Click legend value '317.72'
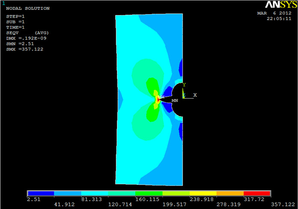The width and height of the screenshot is (298, 209). click(x=254, y=199)
